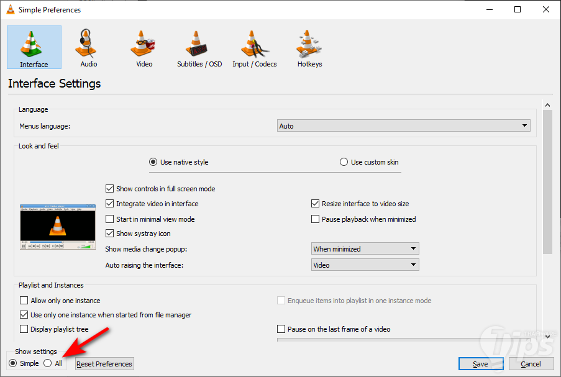Click Reset Preferences button
The height and width of the screenshot is (377, 561).
104,364
